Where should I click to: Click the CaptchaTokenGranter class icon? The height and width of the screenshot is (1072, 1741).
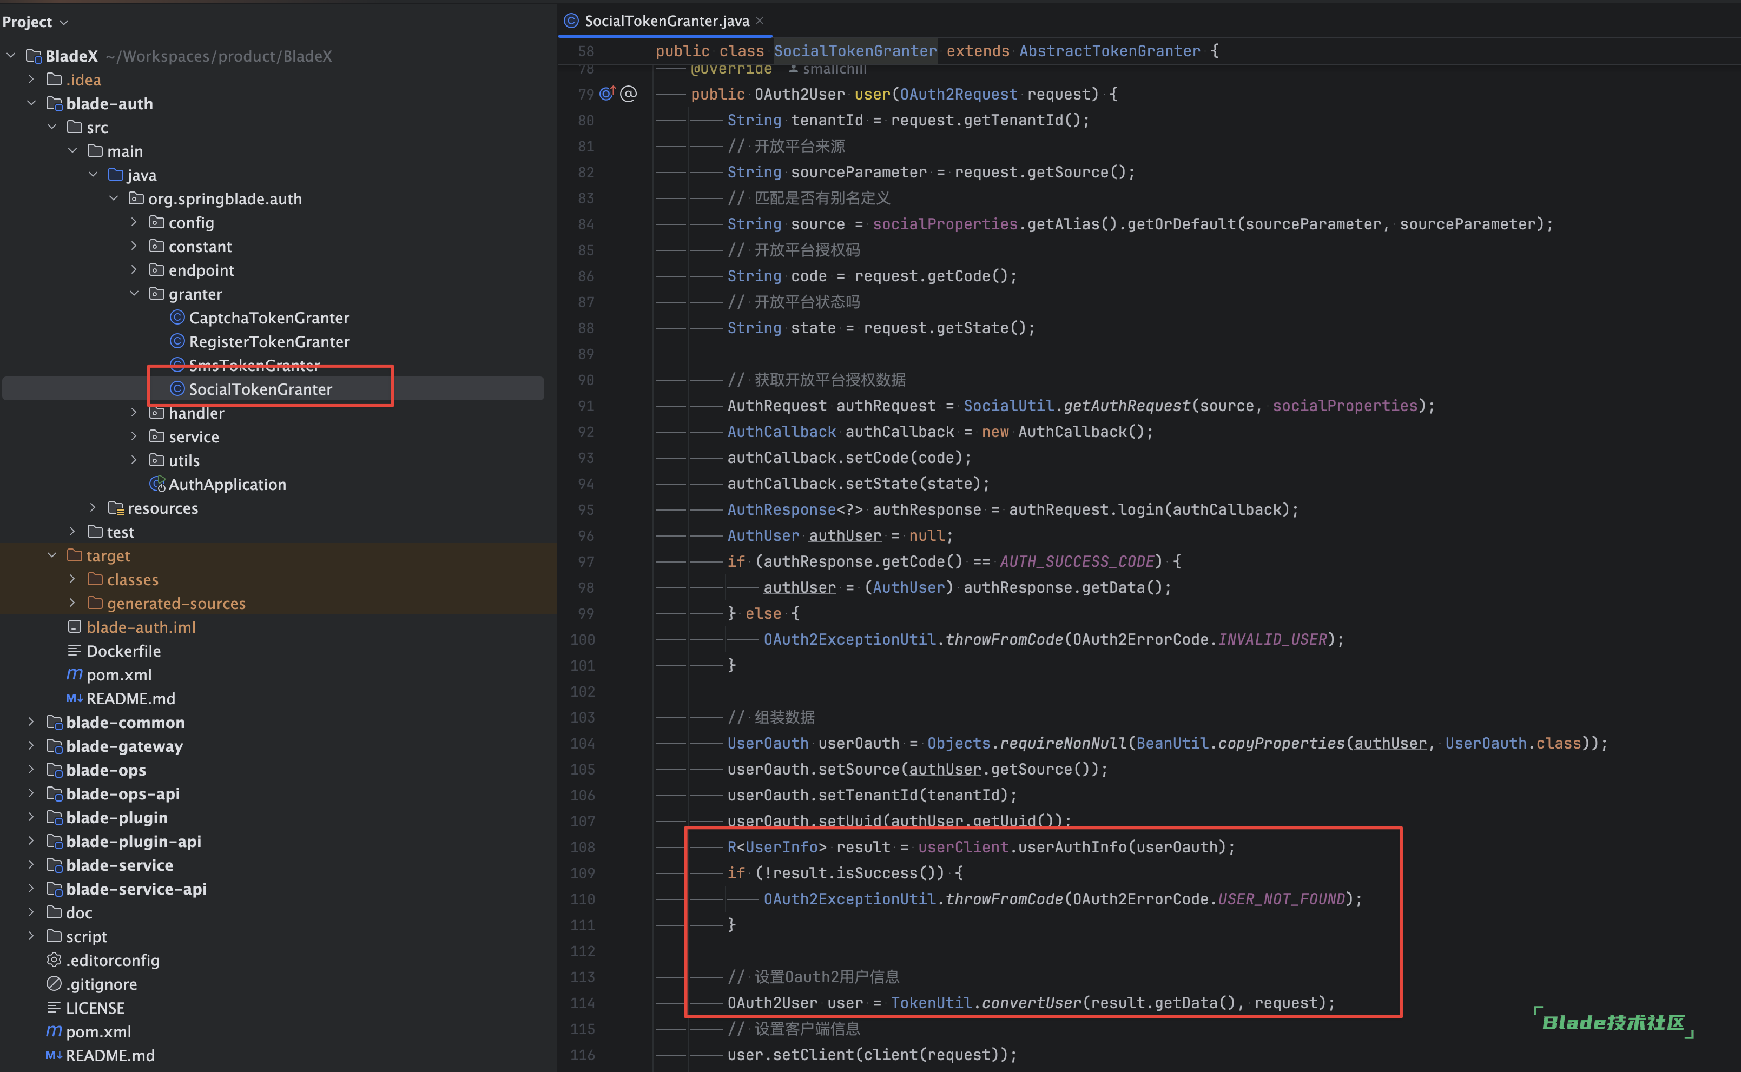click(x=177, y=317)
